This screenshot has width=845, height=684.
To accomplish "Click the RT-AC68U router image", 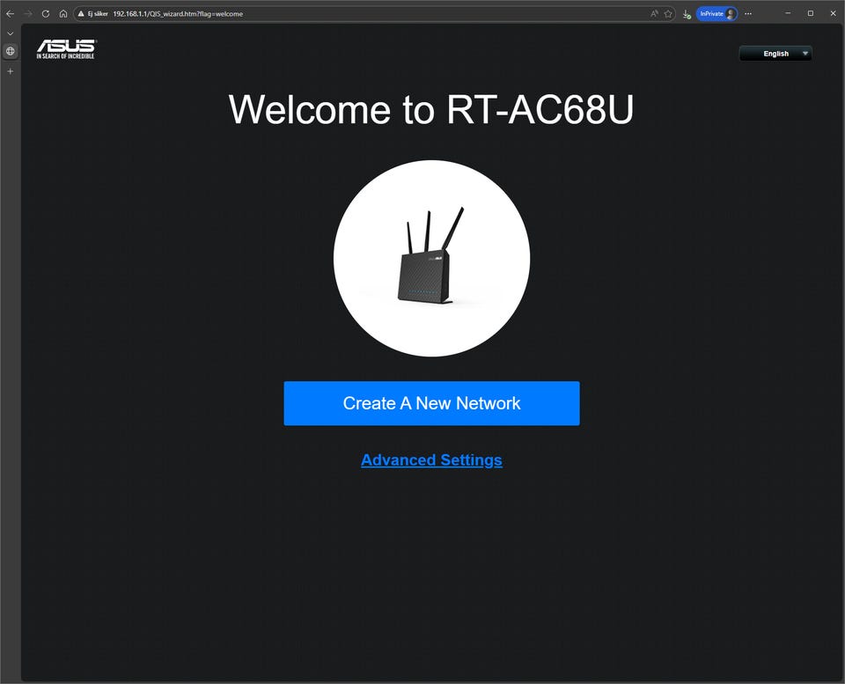I will pos(431,258).
